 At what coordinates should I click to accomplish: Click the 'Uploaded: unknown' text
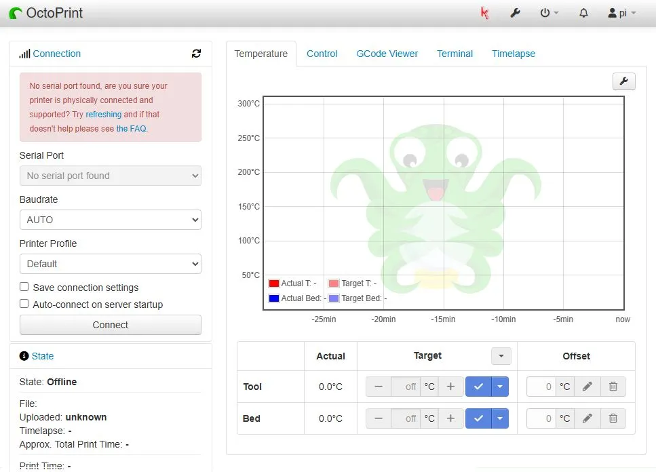(x=63, y=417)
